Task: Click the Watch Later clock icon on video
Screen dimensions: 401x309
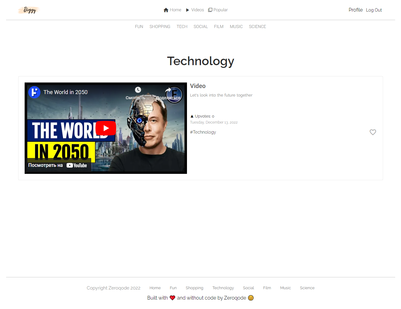Action: tap(138, 90)
